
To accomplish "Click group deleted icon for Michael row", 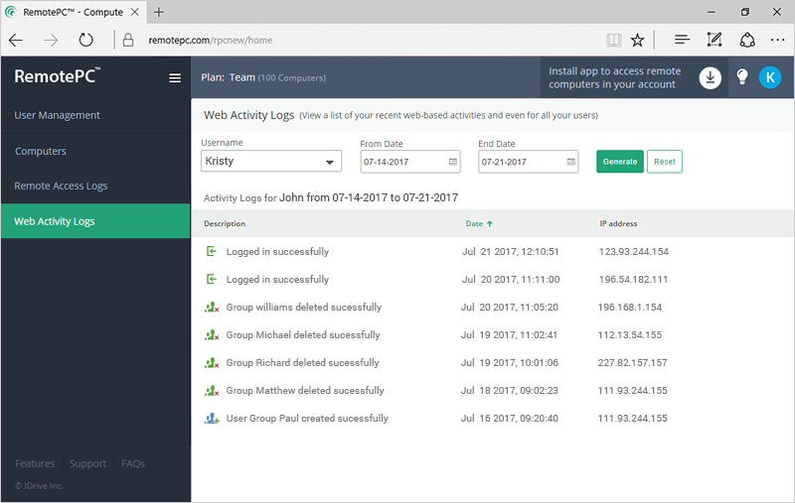I will click(212, 334).
